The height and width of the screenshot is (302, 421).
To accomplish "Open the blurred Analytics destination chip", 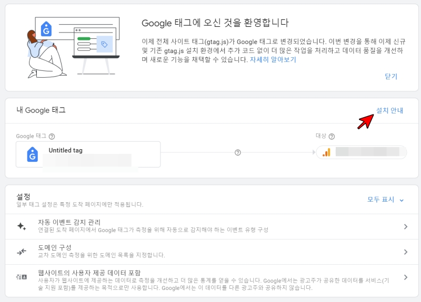I will click(362, 152).
